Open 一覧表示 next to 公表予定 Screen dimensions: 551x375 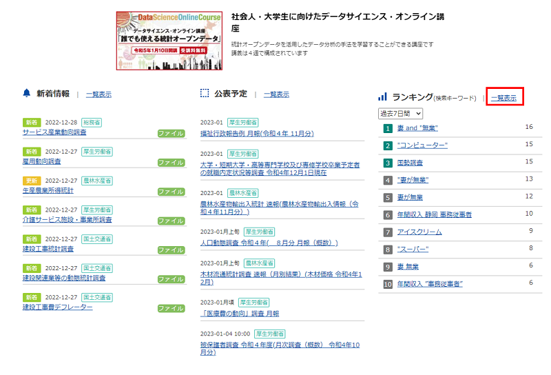pyautogui.click(x=276, y=94)
